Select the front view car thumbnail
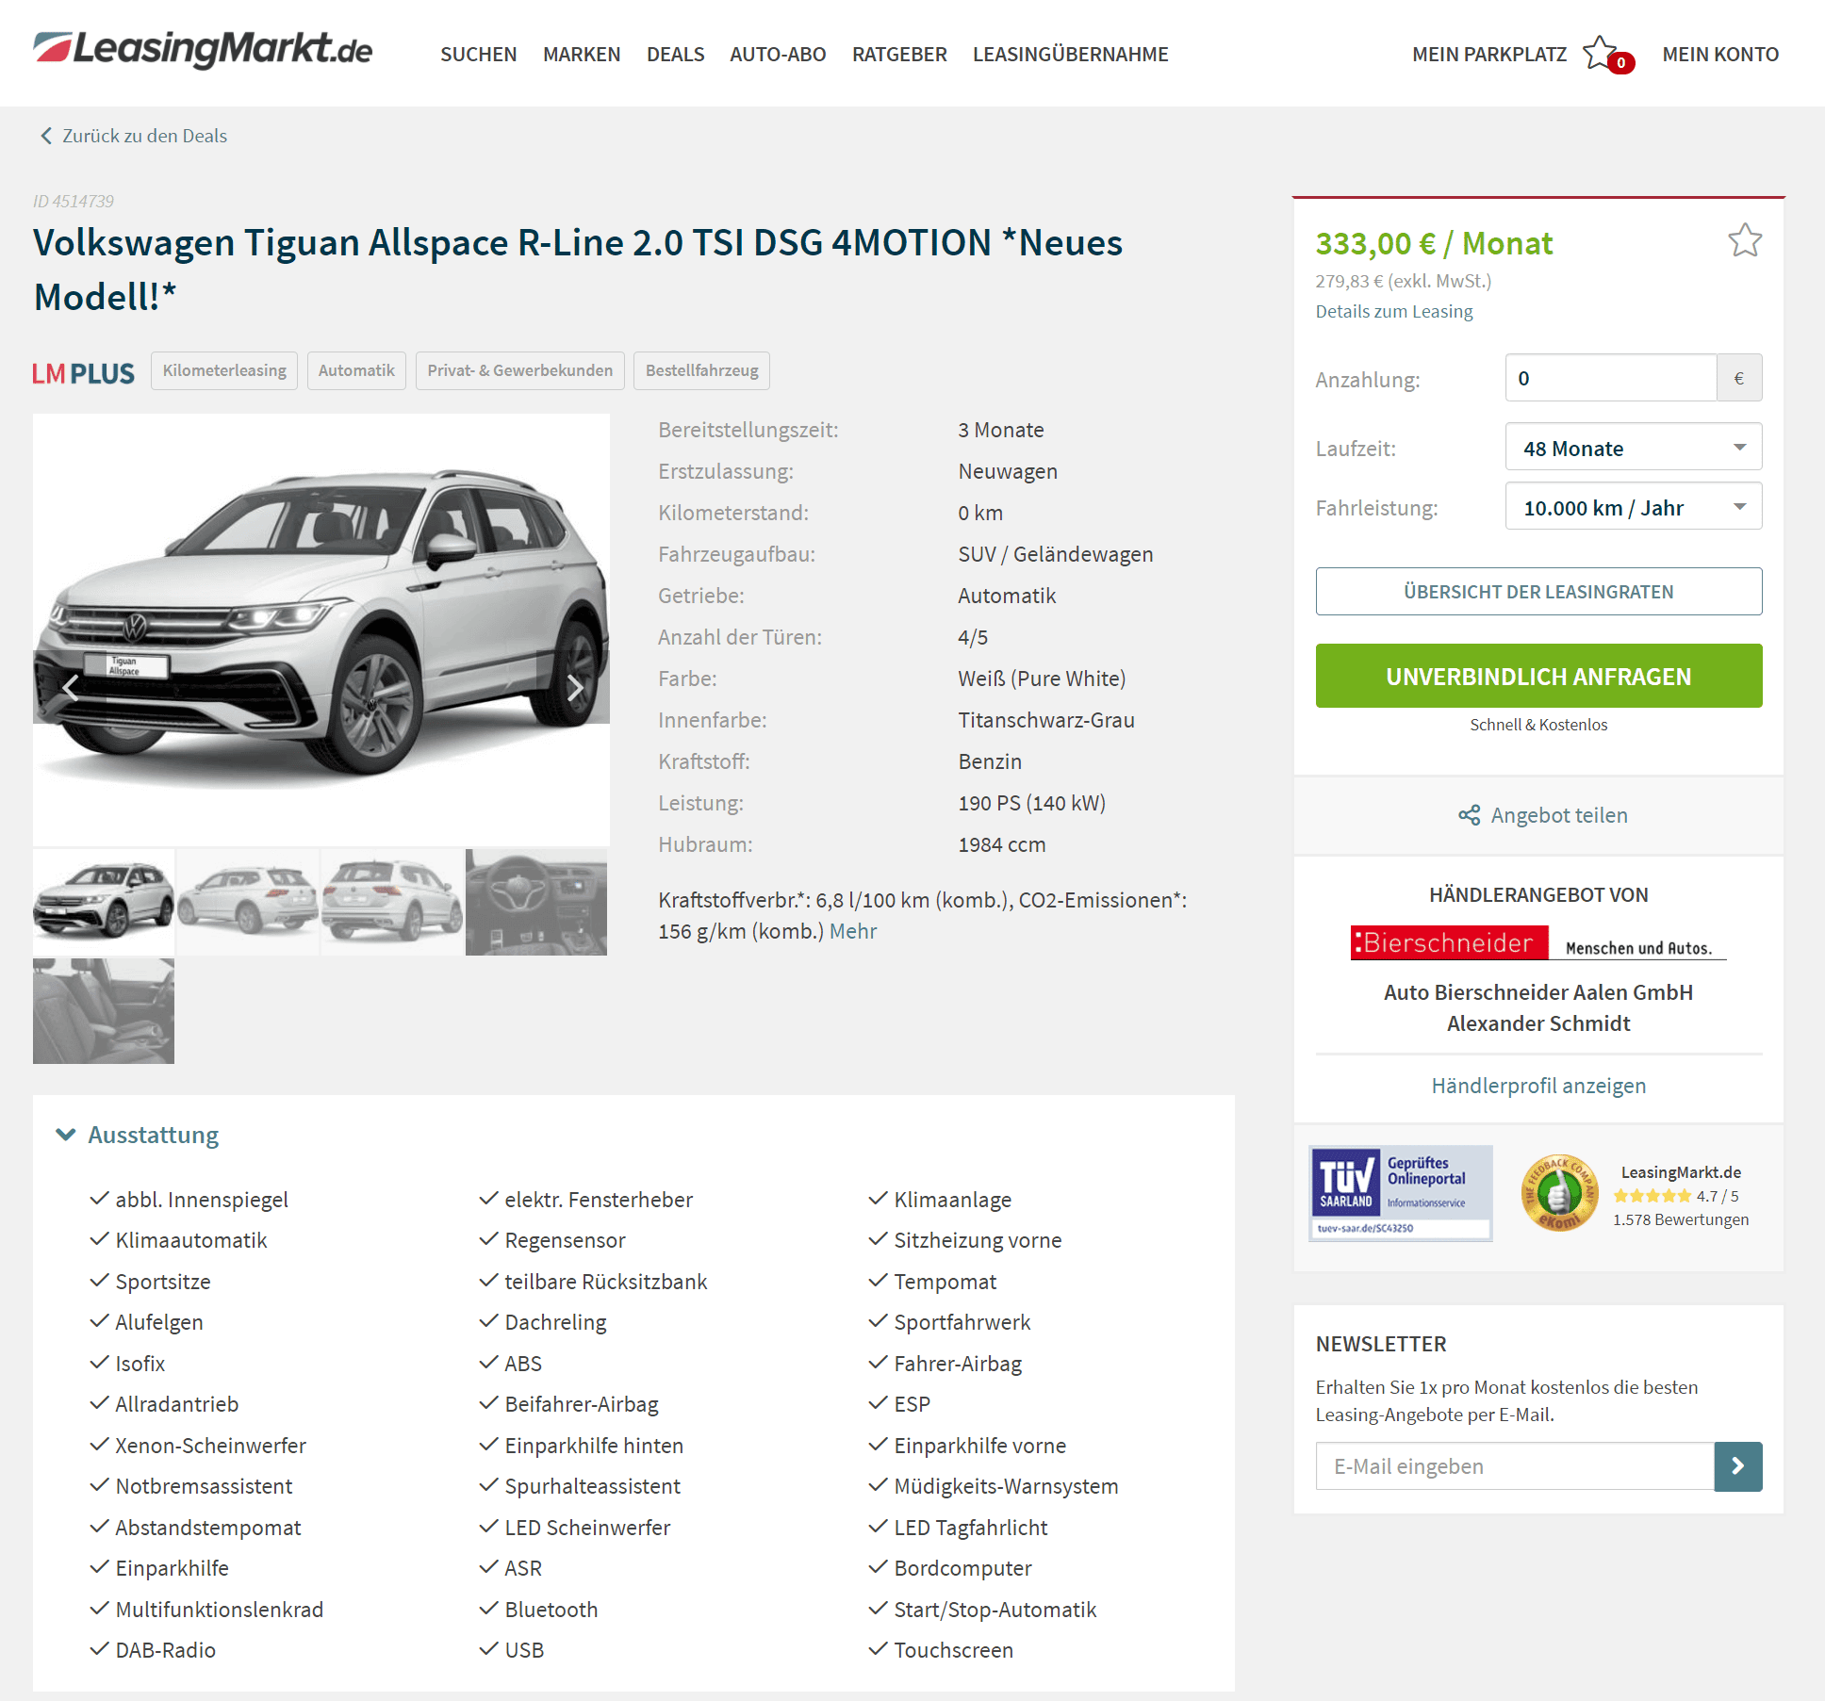The width and height of the screenshot is (1825, 1701). pos(104,903)
